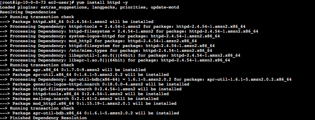Click the mailcap.noarch package line
315x120 pixels.
coord(79,99)
